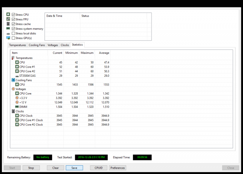Screen dimensions: 243x174
Task: Click the DIMM average value 1.510
Action: 106,107
